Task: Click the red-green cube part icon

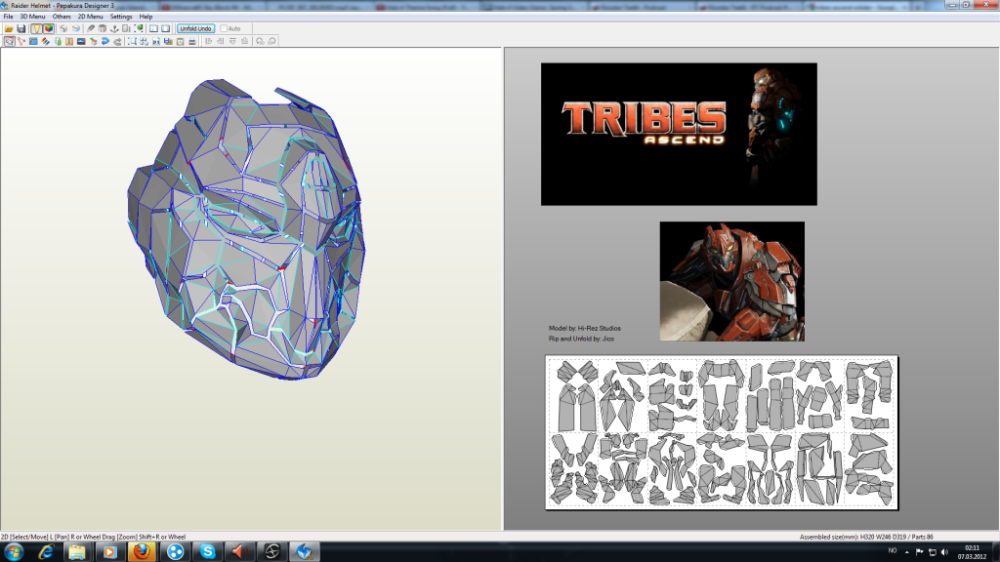Action: 93,41
